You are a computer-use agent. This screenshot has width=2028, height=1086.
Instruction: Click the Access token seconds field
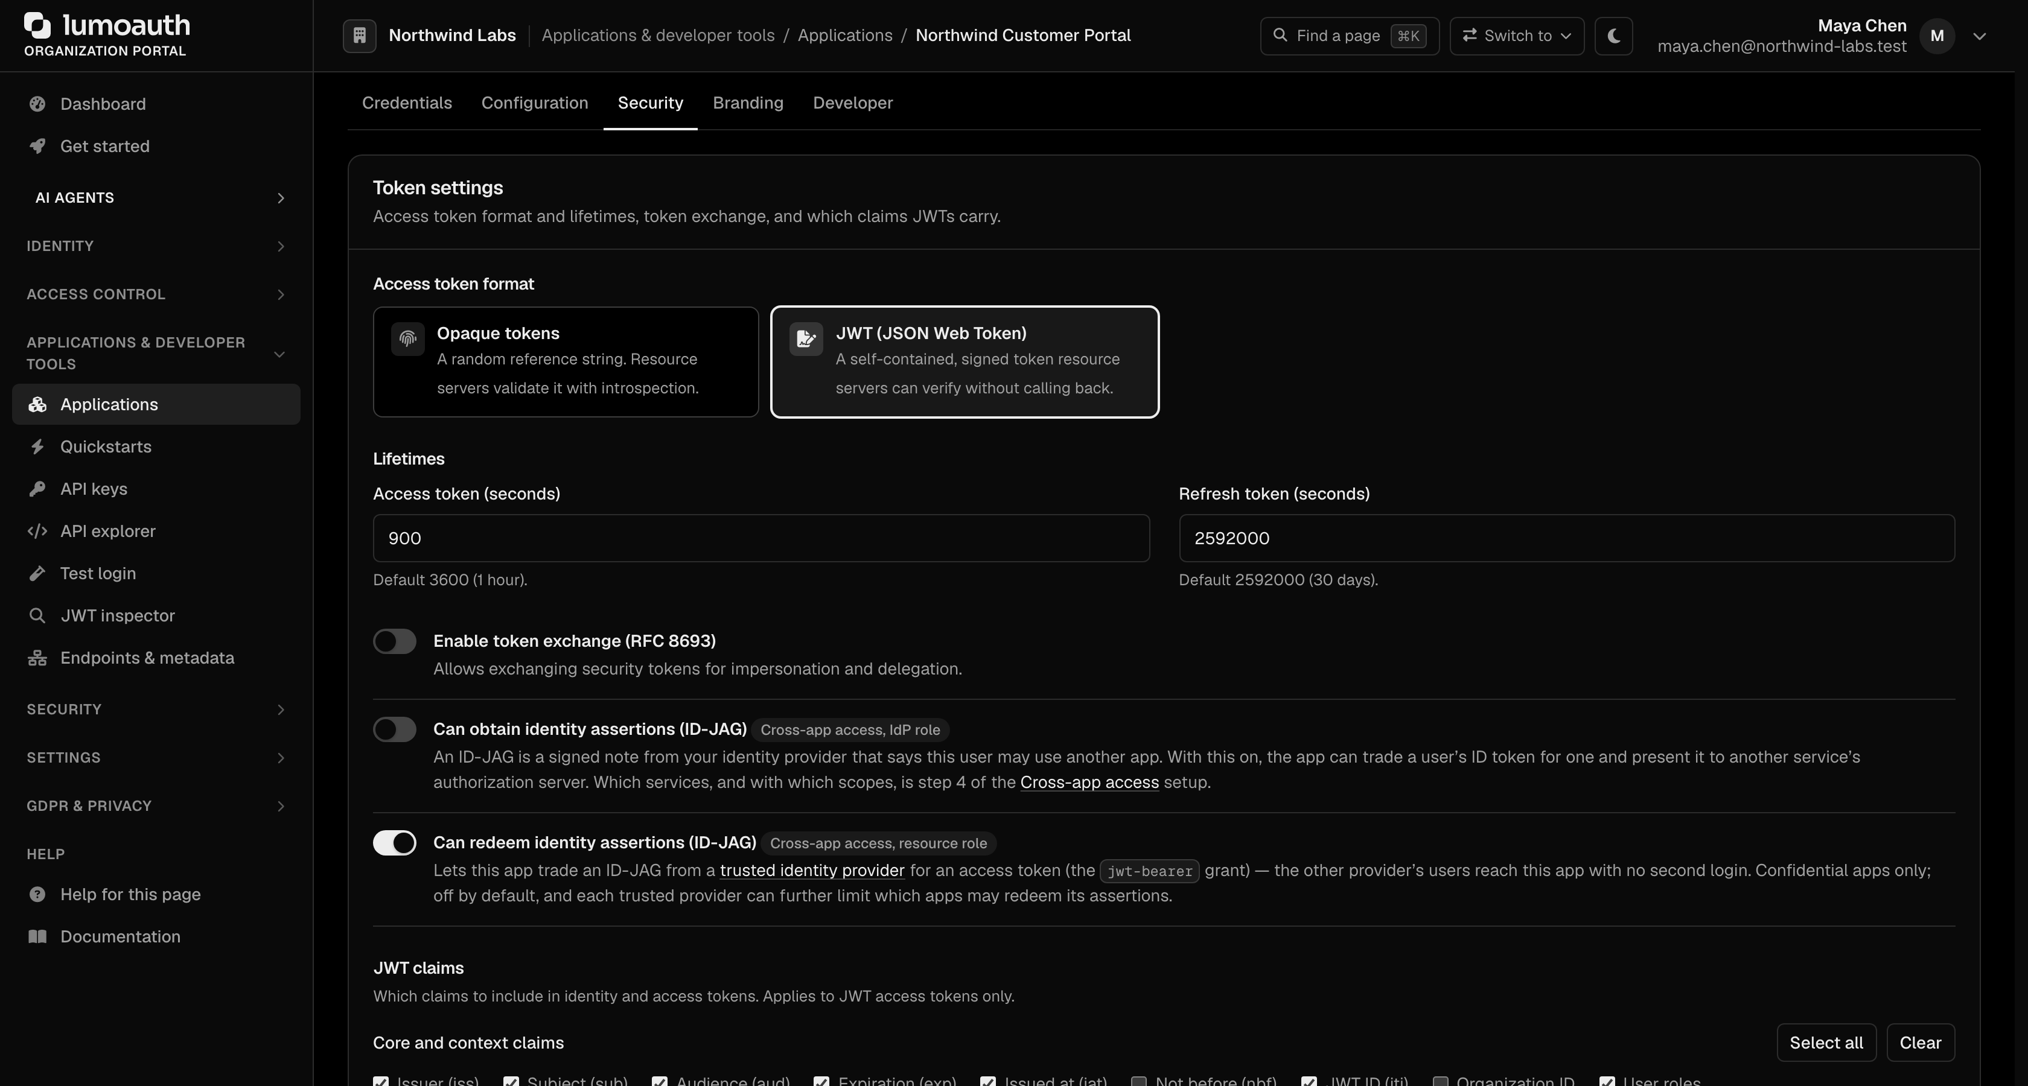click(x=760, y=538)
